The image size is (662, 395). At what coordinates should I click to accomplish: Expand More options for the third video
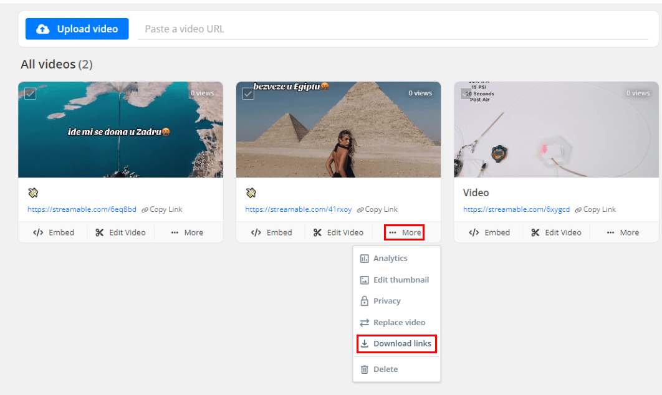[x=623, y=232]
